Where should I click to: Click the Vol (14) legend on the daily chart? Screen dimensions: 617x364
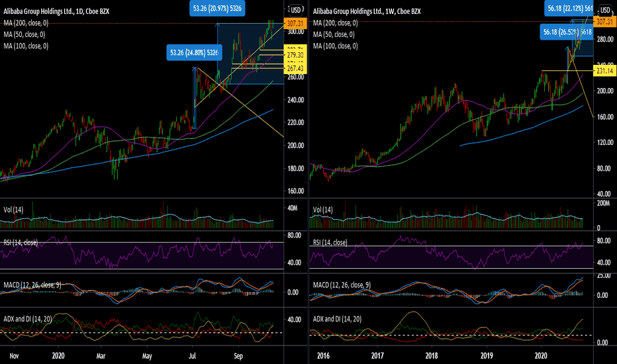(13, 210)
